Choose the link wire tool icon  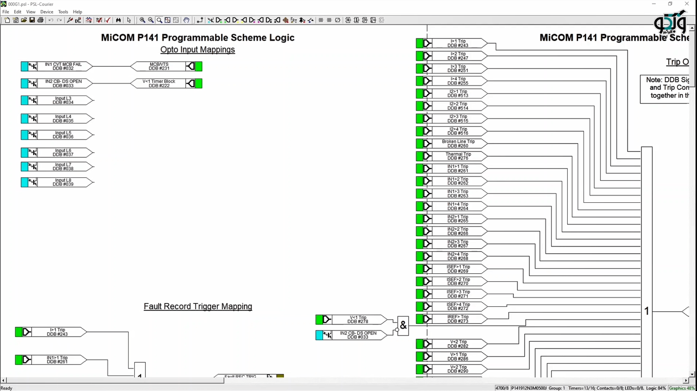tap(200, 20)
